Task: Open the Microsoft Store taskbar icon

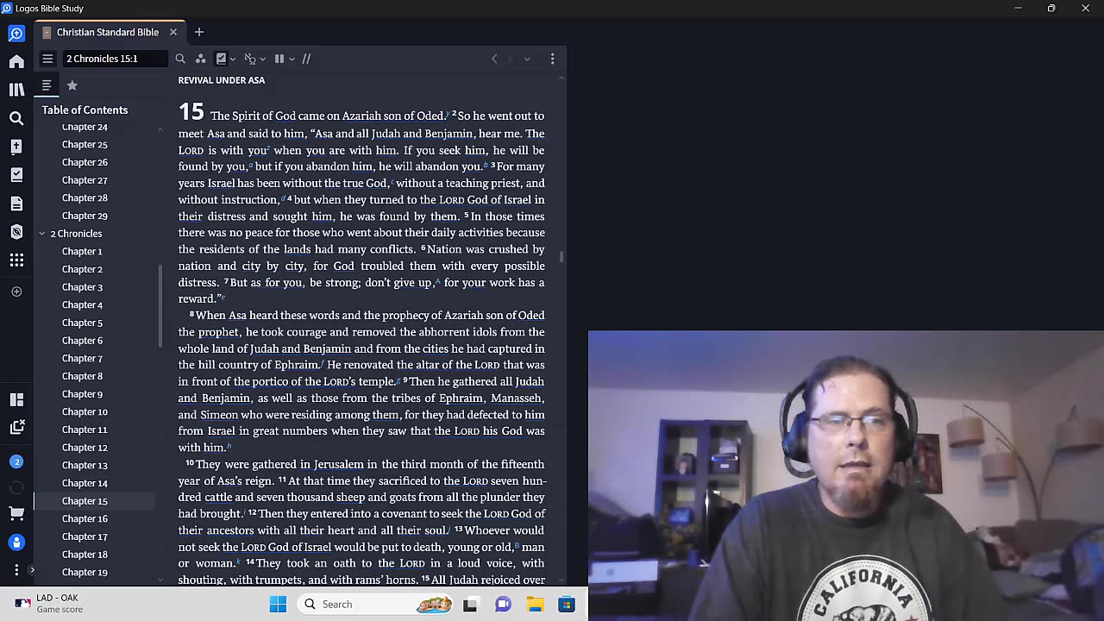Action: (567, 604)
